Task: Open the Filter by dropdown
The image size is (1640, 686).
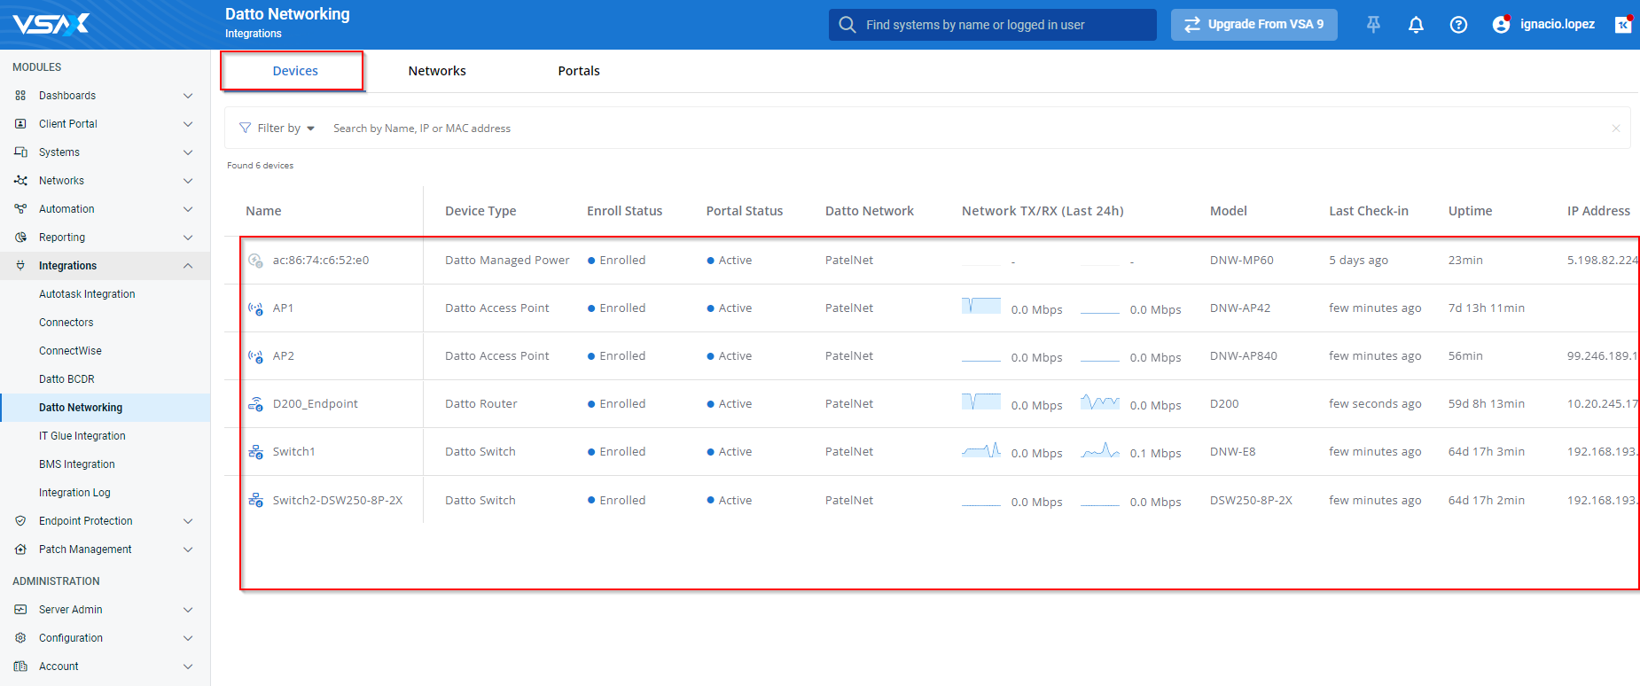Action: point(285,129)
